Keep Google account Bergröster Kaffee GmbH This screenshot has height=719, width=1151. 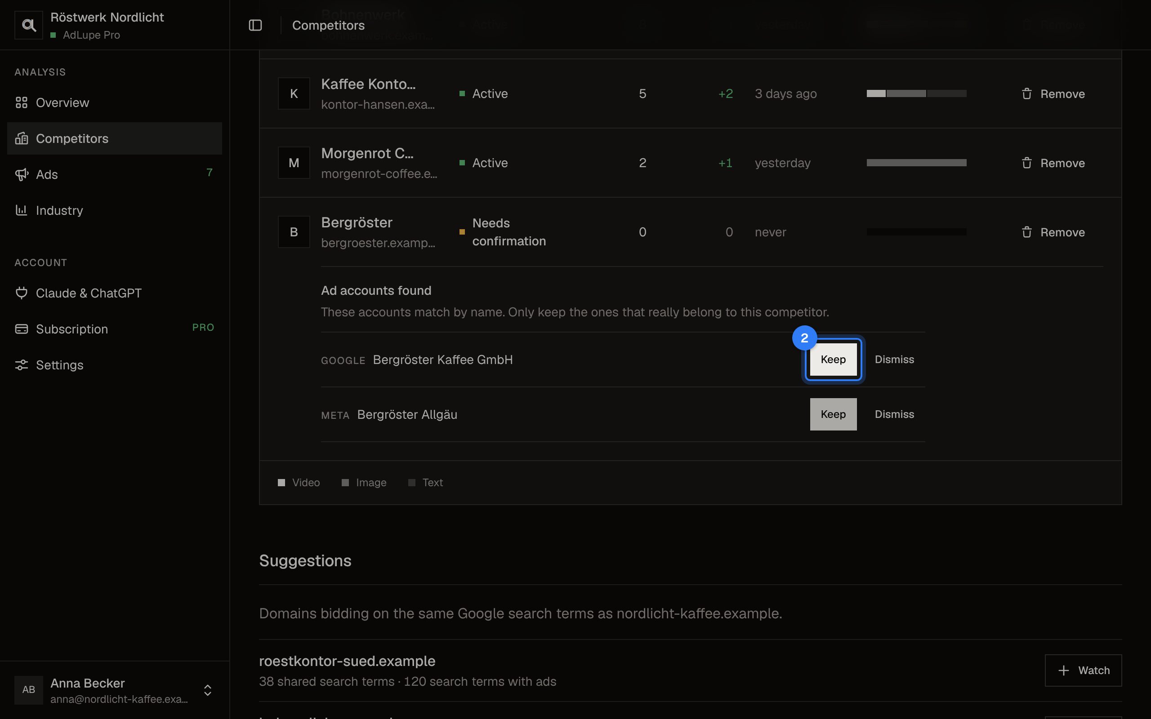(x=833, y=359)
